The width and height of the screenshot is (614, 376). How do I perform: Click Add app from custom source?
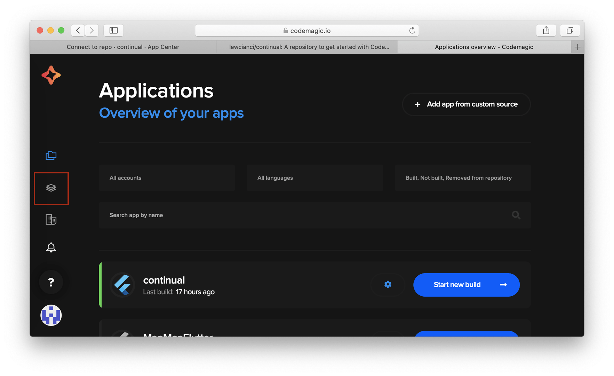click(x=466, y=104)
